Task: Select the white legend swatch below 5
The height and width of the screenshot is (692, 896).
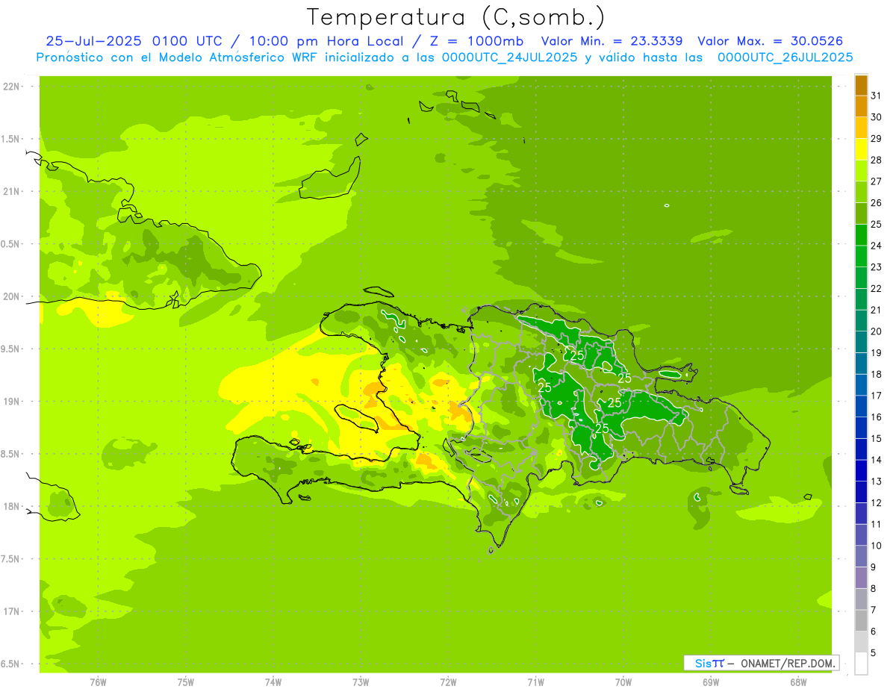Action: tap(861, 664)
